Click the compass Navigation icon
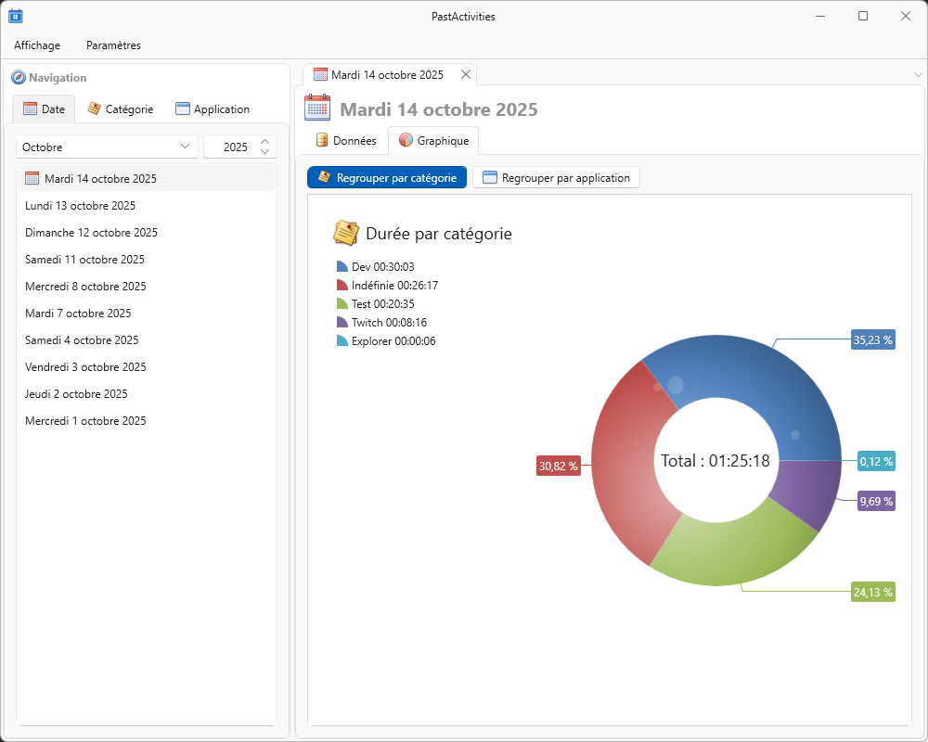The width and height of the screenshot is (928, 742). click(19, 78)
